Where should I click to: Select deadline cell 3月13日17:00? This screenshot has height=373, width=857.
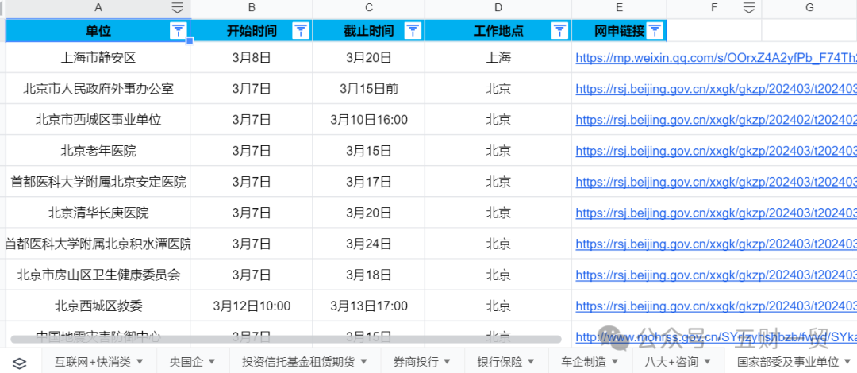(x=369, y=306)
